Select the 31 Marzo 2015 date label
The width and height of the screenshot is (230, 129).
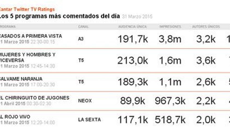coord(137,16)
